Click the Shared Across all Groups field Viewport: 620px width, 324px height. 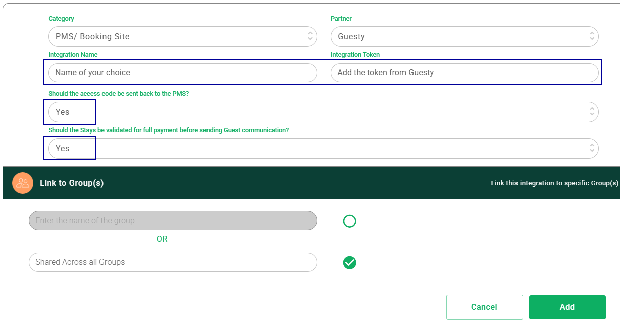click(172, 262)
